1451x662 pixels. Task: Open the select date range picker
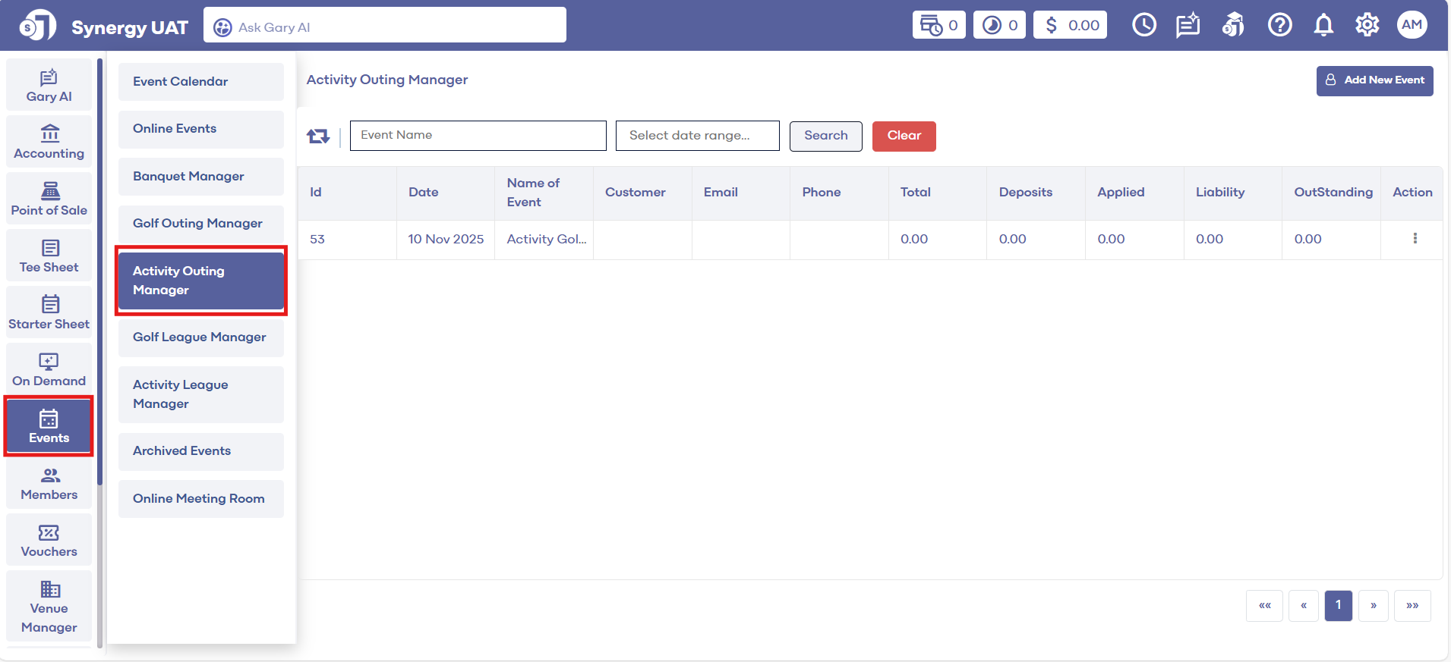tap(697, 136)
